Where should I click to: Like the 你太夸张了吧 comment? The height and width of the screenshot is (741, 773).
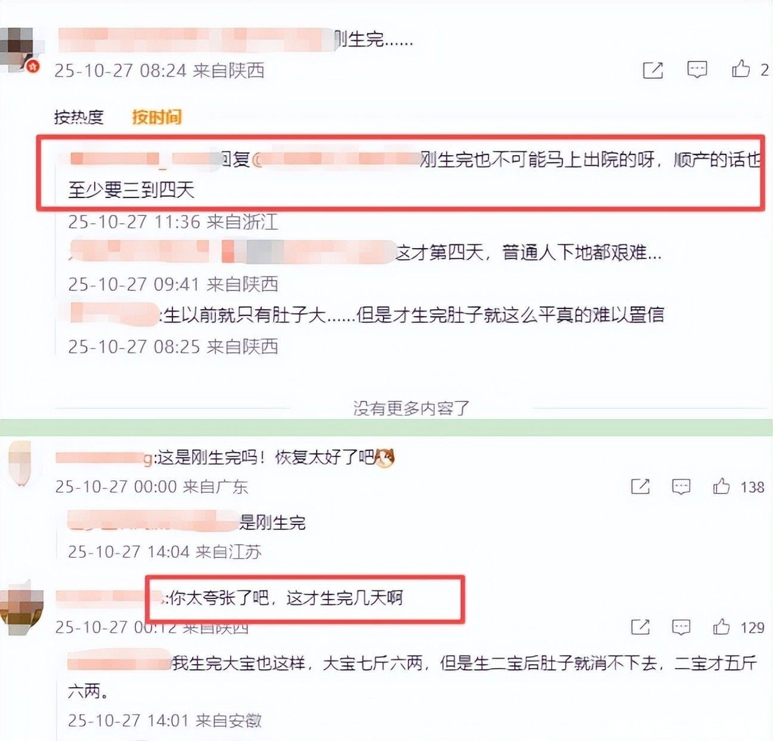pos(721,626)
